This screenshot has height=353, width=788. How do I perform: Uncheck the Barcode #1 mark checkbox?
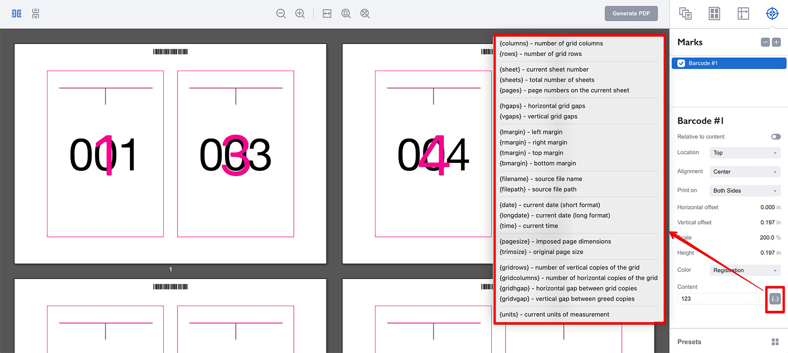(681, 63)
